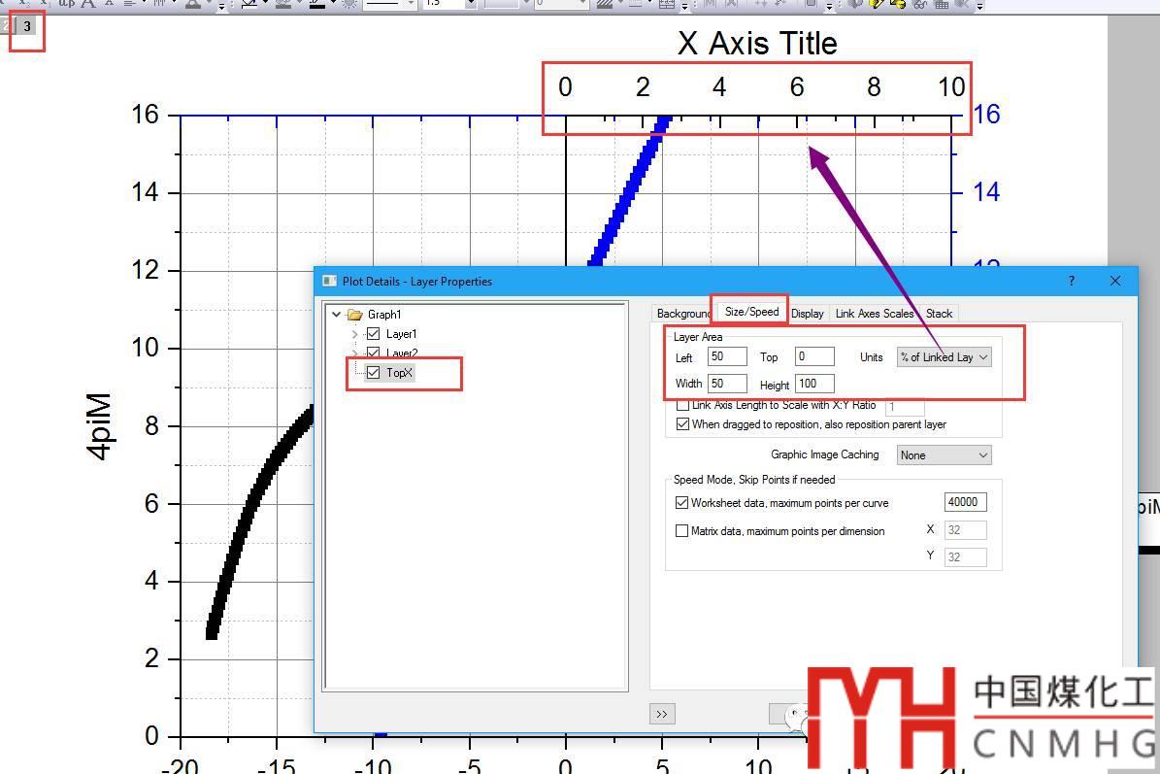Viewport: 1160px width, 774px height.
Task: Uncheck the Layer1 visibility checkbox
Action: (374, 334)
